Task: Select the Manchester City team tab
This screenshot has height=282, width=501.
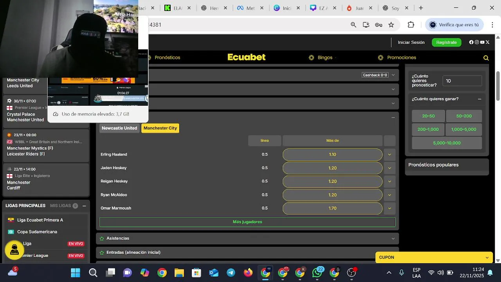Action: point(160,128)
